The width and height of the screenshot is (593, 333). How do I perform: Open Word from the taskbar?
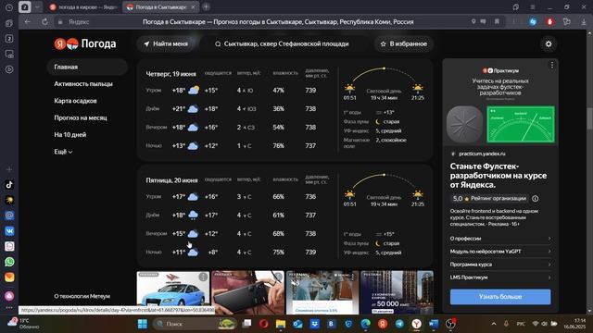(434, 324)
